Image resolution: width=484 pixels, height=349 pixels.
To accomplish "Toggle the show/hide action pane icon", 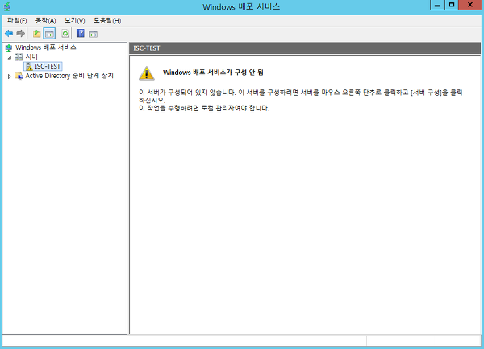I will click(93, 34).
